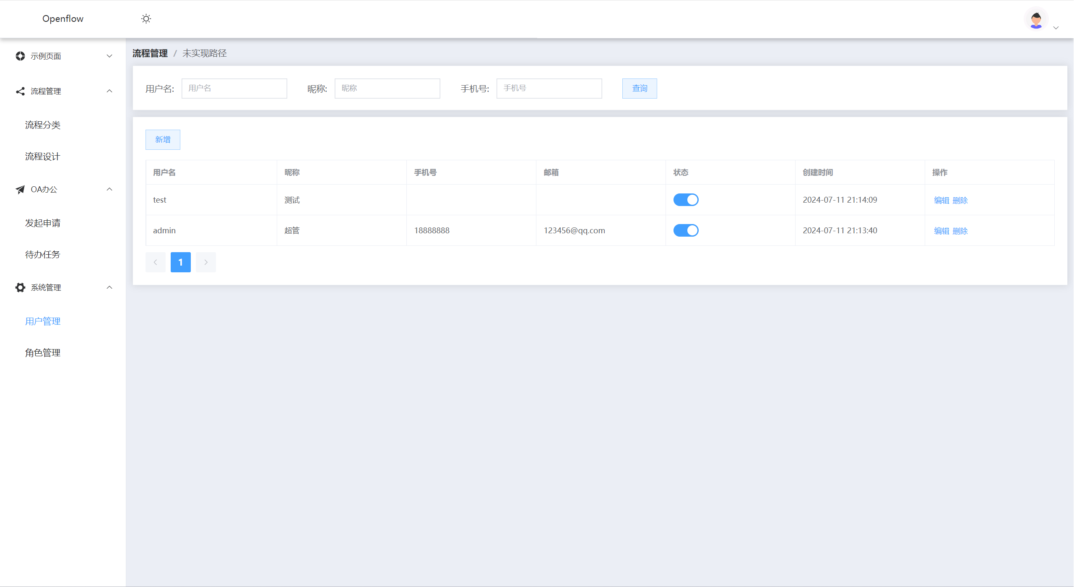Screen dimensions: 1074x587
Task: Open 流程设计 menu item
Action: click(43, 157)
